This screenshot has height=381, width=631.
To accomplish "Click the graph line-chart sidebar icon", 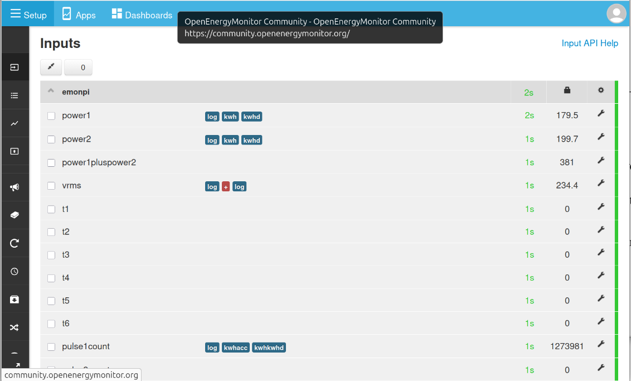I will [14, 123].
